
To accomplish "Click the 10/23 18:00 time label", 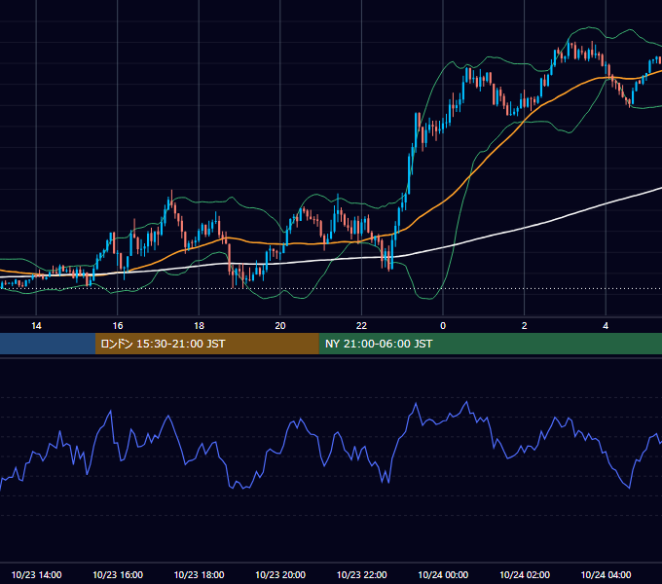I will (199, 574).
